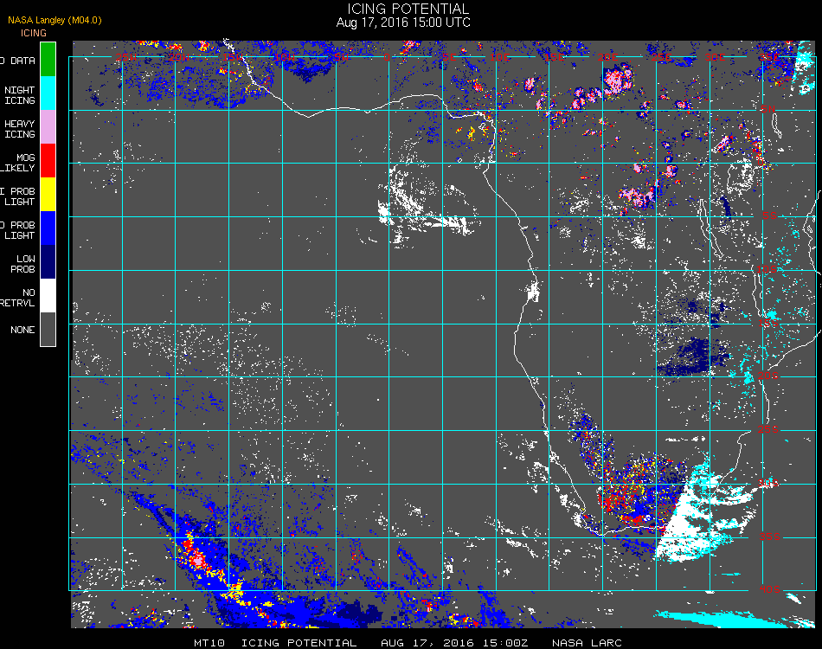Viewport: 822px width, 649px height.
Task: Click the 'AUG 17, 2016 15:00Z' footer text
Action: 454,643
